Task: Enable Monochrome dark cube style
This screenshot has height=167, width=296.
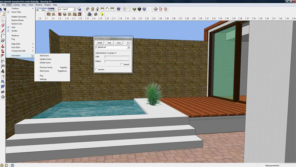Action: coord(139,9)
